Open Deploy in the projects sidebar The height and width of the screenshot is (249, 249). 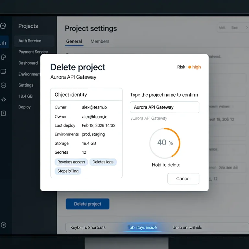tap(24, 107)
